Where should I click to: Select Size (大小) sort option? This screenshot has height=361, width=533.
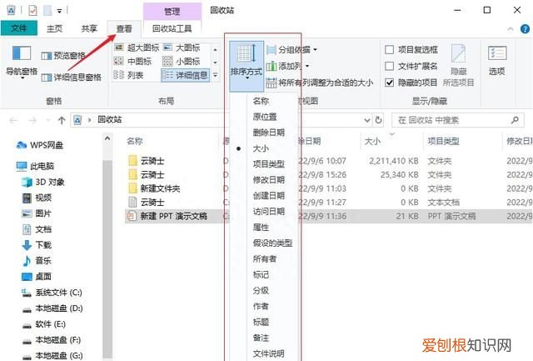click(x=261, y=148)
